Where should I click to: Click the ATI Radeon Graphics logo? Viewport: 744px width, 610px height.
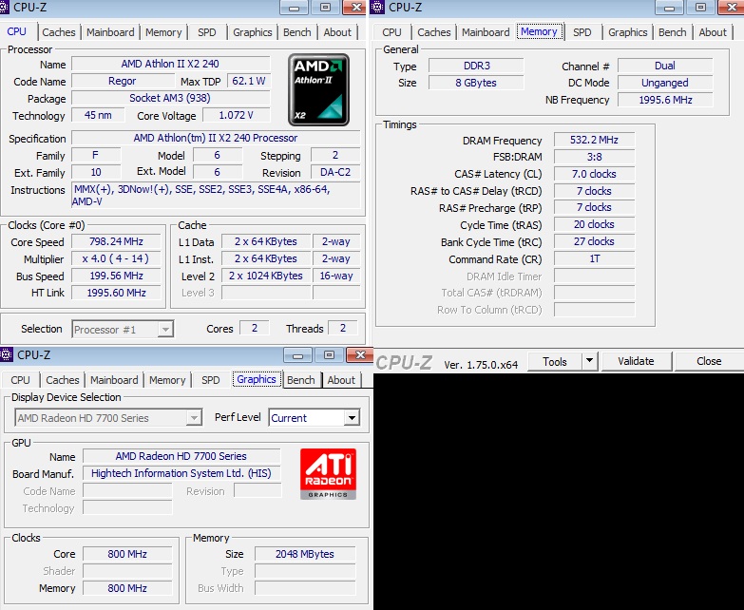click(x=328, y=474)
